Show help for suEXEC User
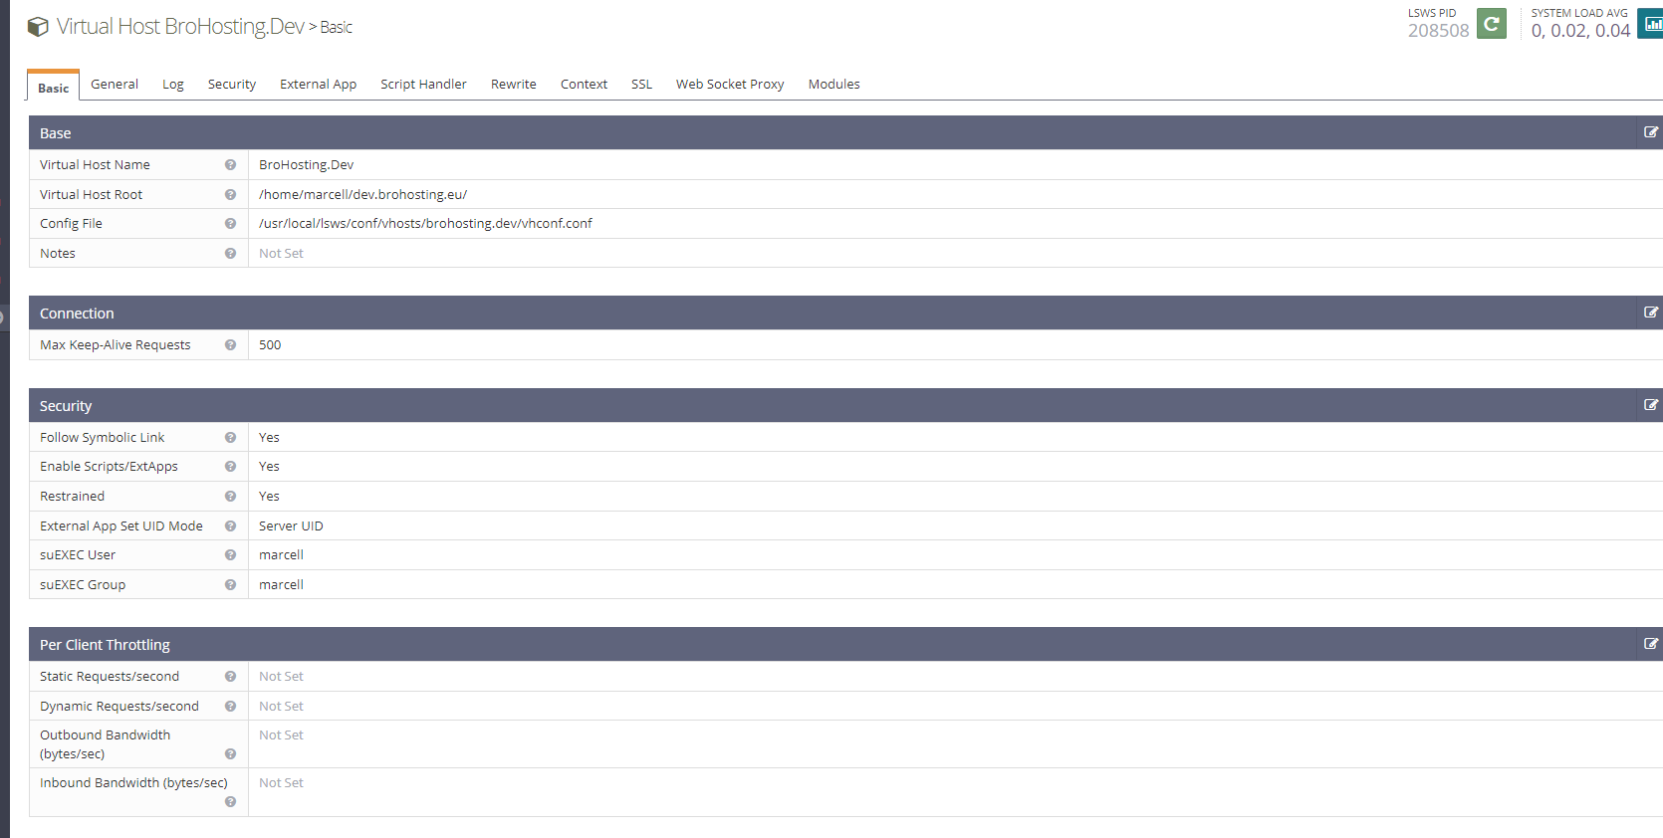 (x=230, y=555)
